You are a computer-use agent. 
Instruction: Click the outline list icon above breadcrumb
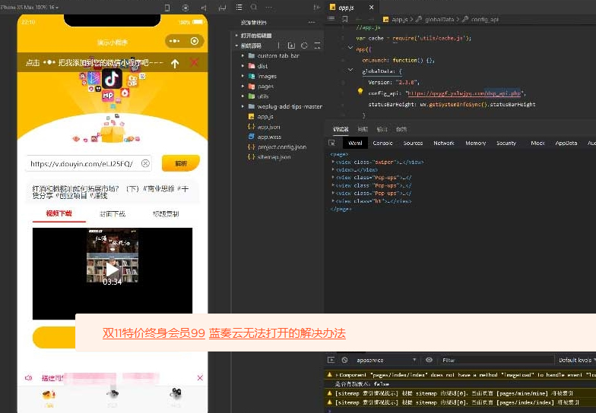click(x=331, y=18)
